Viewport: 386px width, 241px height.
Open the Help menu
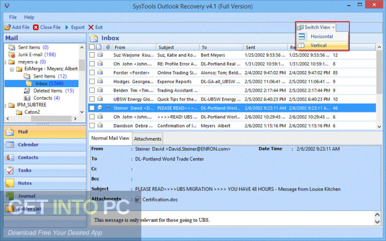click(x=29, y=17)
